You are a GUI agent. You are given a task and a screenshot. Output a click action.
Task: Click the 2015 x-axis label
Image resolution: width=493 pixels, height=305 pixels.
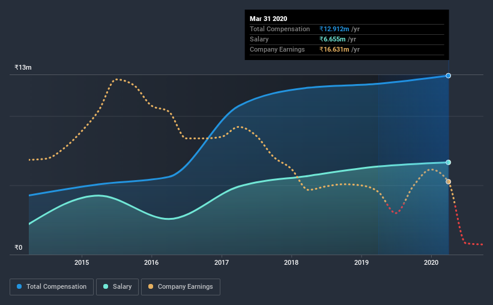[82, 262]
